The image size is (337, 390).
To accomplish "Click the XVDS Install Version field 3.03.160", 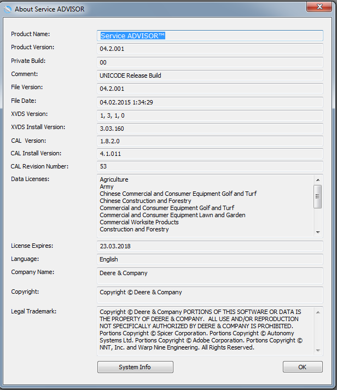I will tap(210, 129).
